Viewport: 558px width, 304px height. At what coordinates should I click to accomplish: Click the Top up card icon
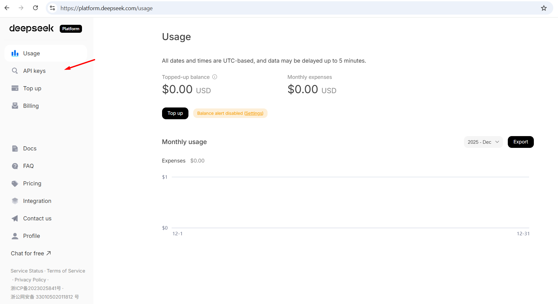[15, 88]
